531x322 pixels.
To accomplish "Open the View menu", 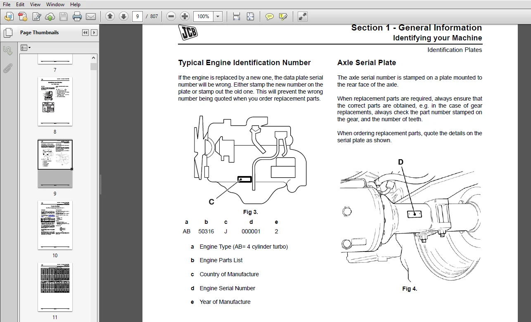I will (x=36, y=4).
